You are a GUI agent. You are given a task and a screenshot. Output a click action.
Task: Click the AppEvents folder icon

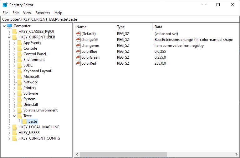[x=20, y=43]
